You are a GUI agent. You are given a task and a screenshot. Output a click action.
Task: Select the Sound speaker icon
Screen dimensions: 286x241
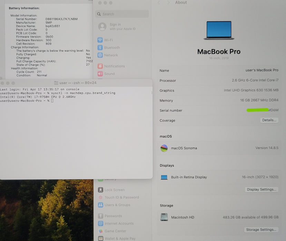pyautogui.click(x=100, y=74)
